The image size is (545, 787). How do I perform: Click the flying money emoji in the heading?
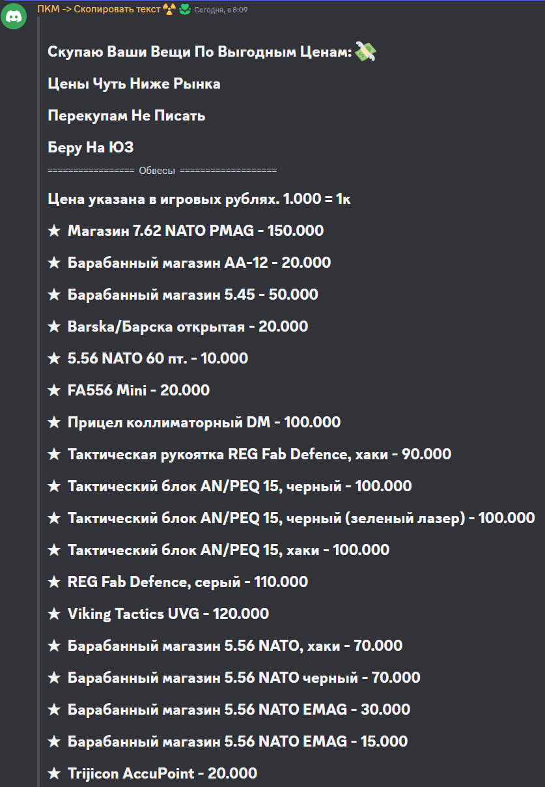click(x=367, y=52)
